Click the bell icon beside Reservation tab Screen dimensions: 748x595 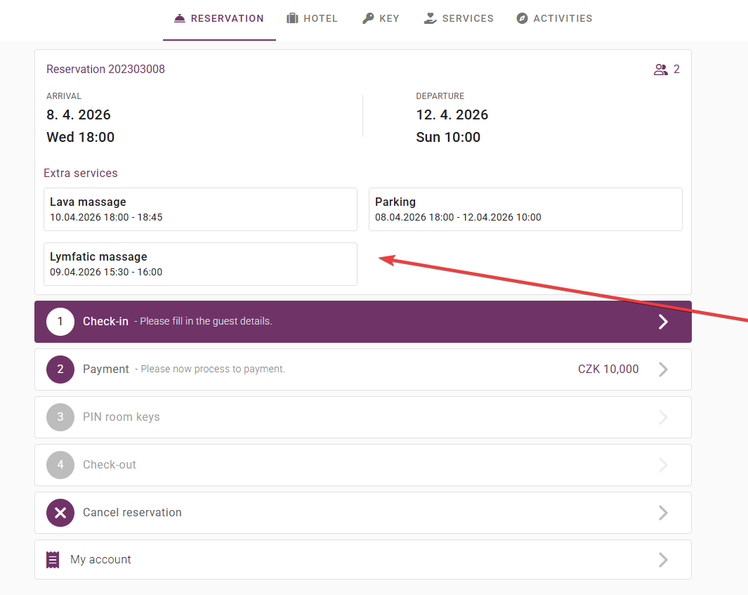[180, 18]
